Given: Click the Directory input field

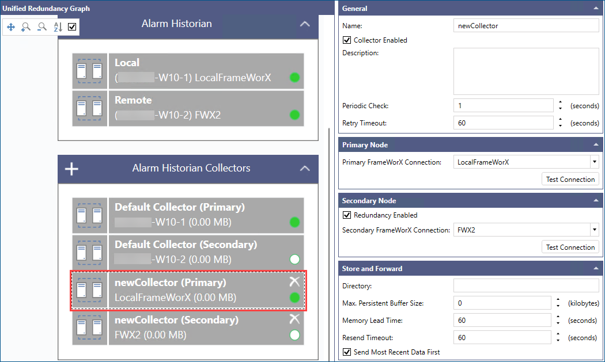Looking at the screenshot, I should click(x=526, y=285).
